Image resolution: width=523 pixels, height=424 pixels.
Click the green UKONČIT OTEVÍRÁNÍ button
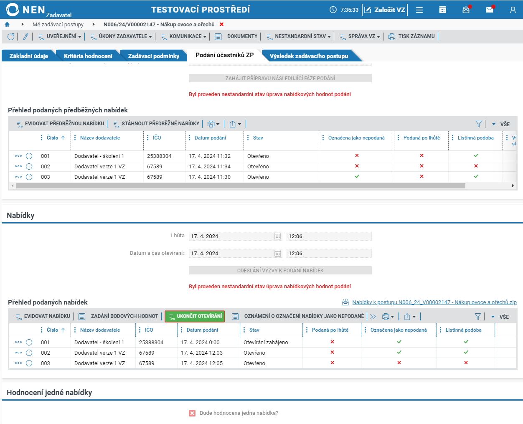[195, 317]
